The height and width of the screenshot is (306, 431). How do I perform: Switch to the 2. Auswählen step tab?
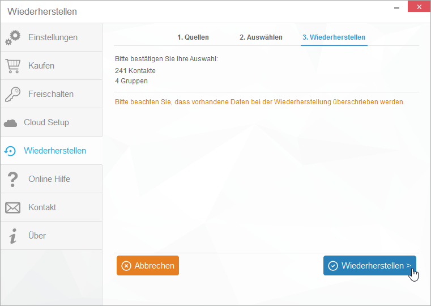[x=261, y=37]
